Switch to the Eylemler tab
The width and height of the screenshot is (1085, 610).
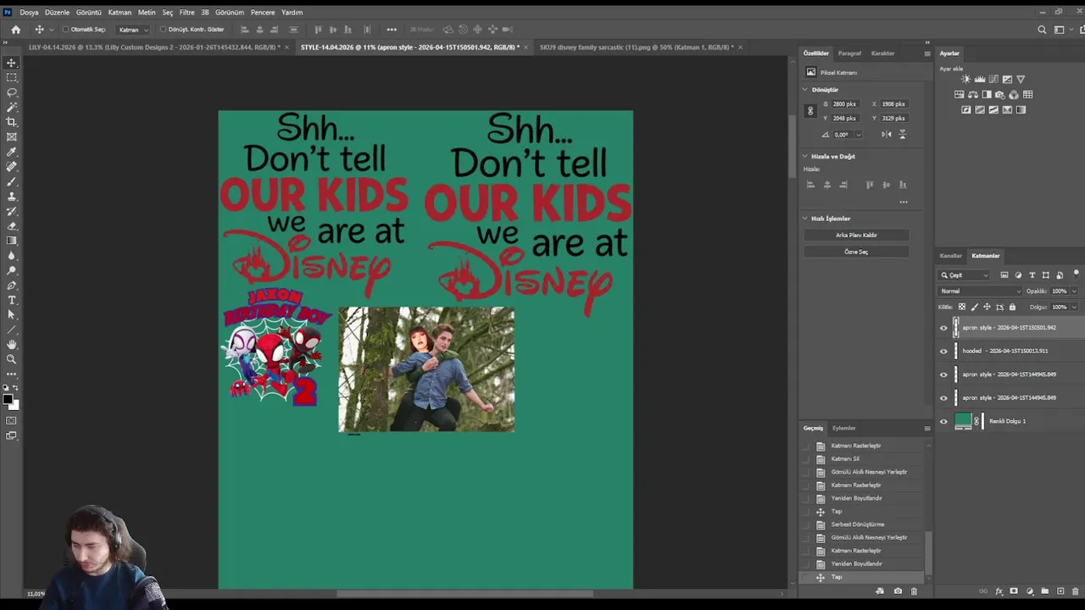point(843,428)
